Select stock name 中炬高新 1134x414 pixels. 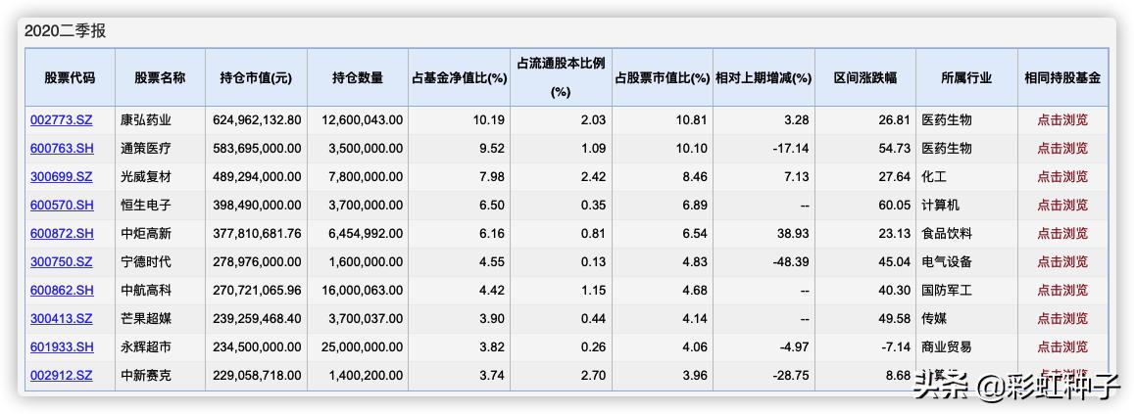(146, 233)
